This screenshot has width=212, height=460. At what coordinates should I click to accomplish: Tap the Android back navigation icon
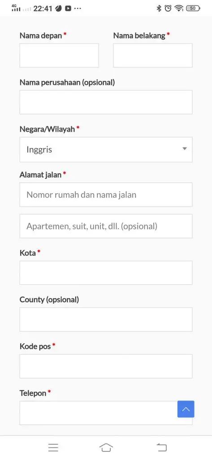(x=161, y=447)
